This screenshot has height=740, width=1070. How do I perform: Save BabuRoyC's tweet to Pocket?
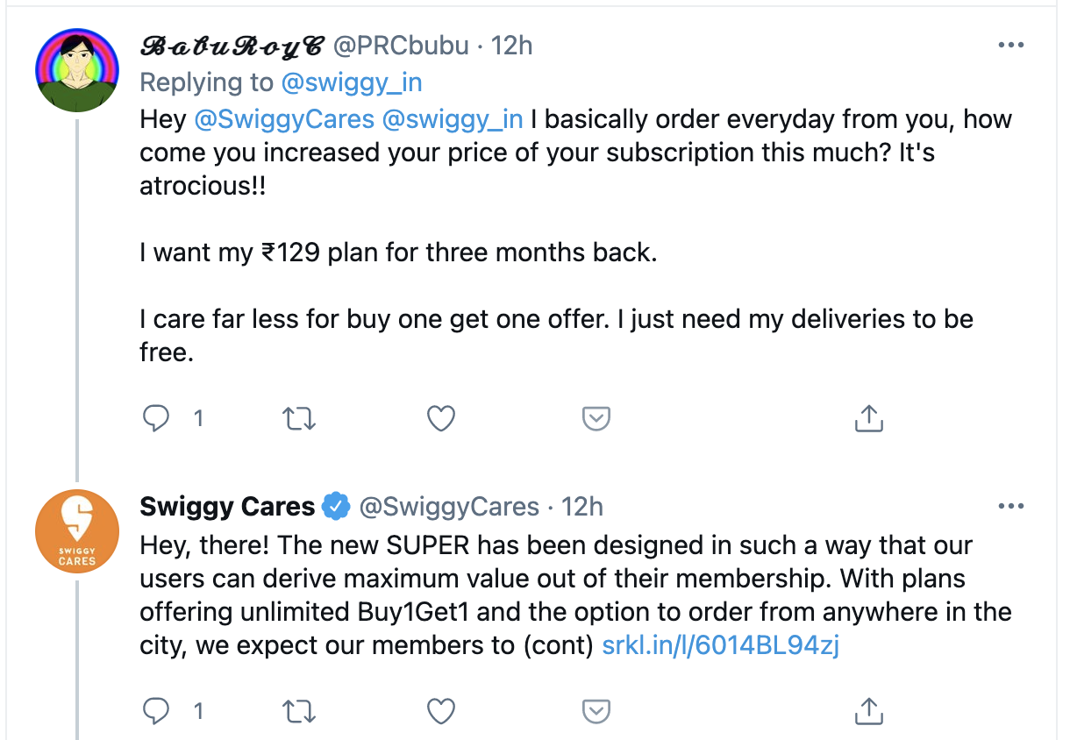[596, 419]
